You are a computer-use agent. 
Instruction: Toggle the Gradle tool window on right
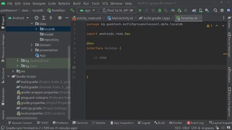point(229,22)
